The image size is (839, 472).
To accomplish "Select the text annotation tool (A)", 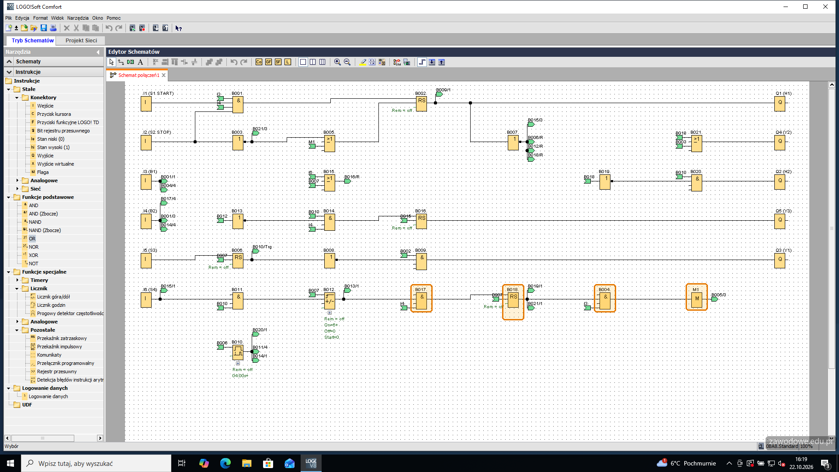I will pyautogui.click(x=140, y=62).
